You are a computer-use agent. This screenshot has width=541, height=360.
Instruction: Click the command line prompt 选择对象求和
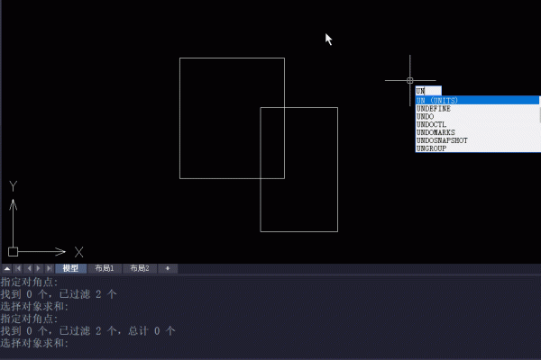coord(34,344)
